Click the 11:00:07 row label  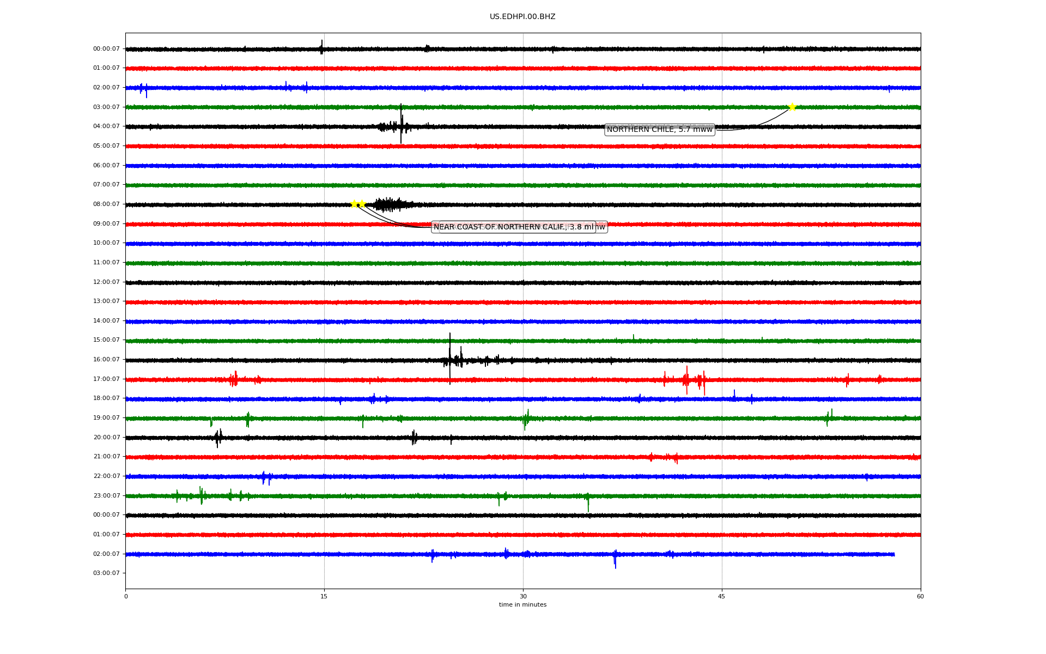click(x=106, y=263)
